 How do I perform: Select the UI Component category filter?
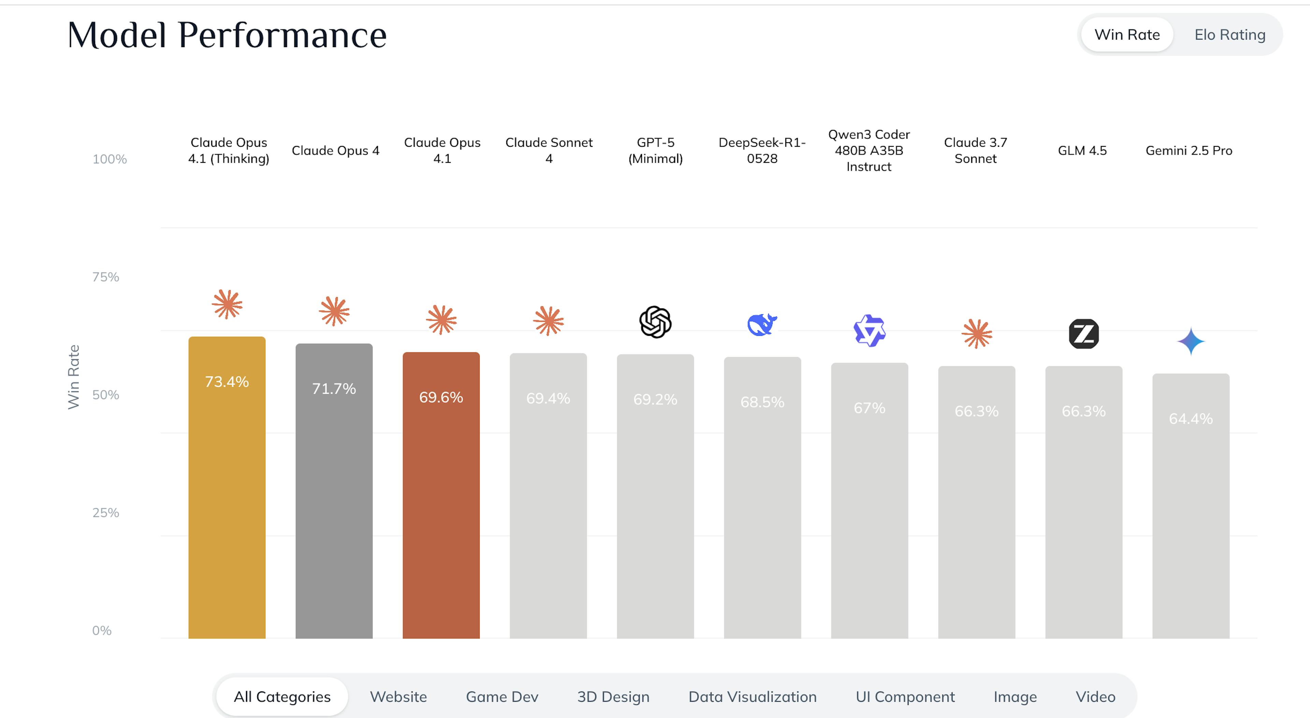coord(905,696)
